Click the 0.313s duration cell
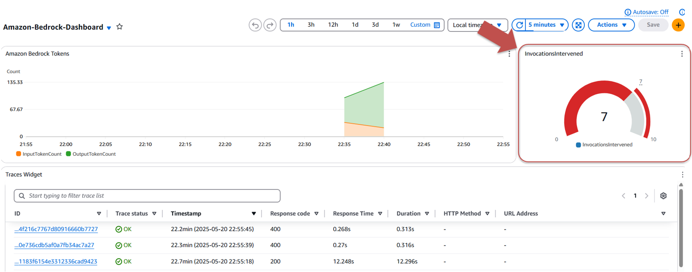Screen dimensions: 692x272 pos(405,229)
